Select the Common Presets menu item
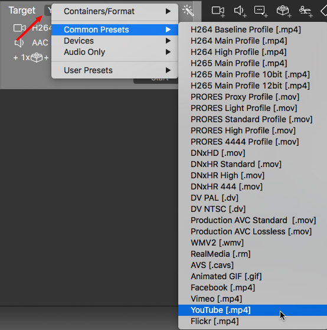 115,30
